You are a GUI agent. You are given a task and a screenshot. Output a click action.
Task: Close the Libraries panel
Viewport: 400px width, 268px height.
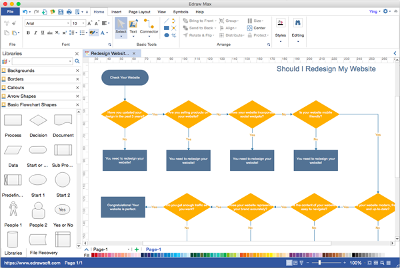pyautogui.click(x=77, y=53)
